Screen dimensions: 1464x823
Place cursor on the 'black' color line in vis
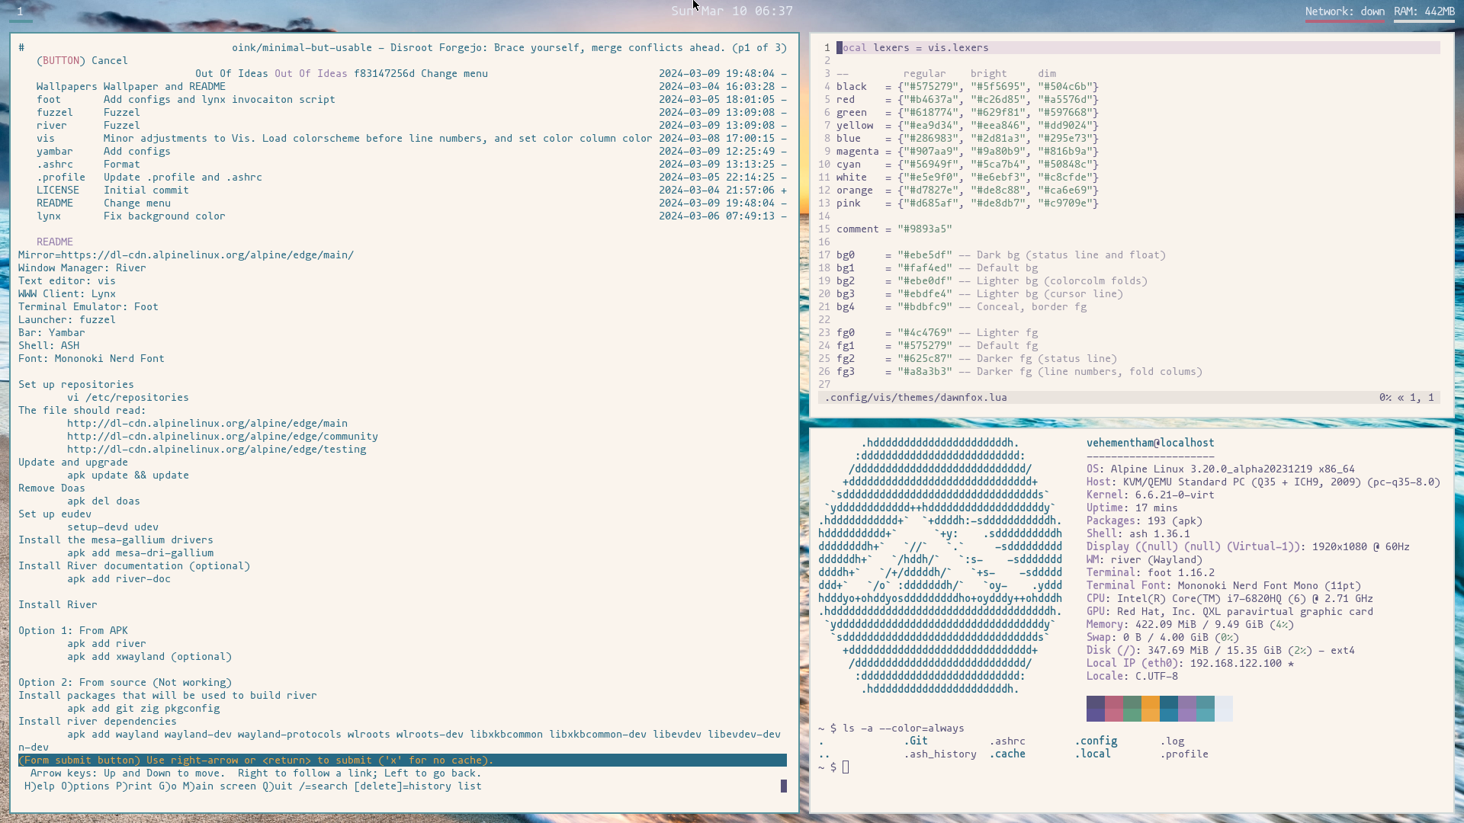point(968,87)
